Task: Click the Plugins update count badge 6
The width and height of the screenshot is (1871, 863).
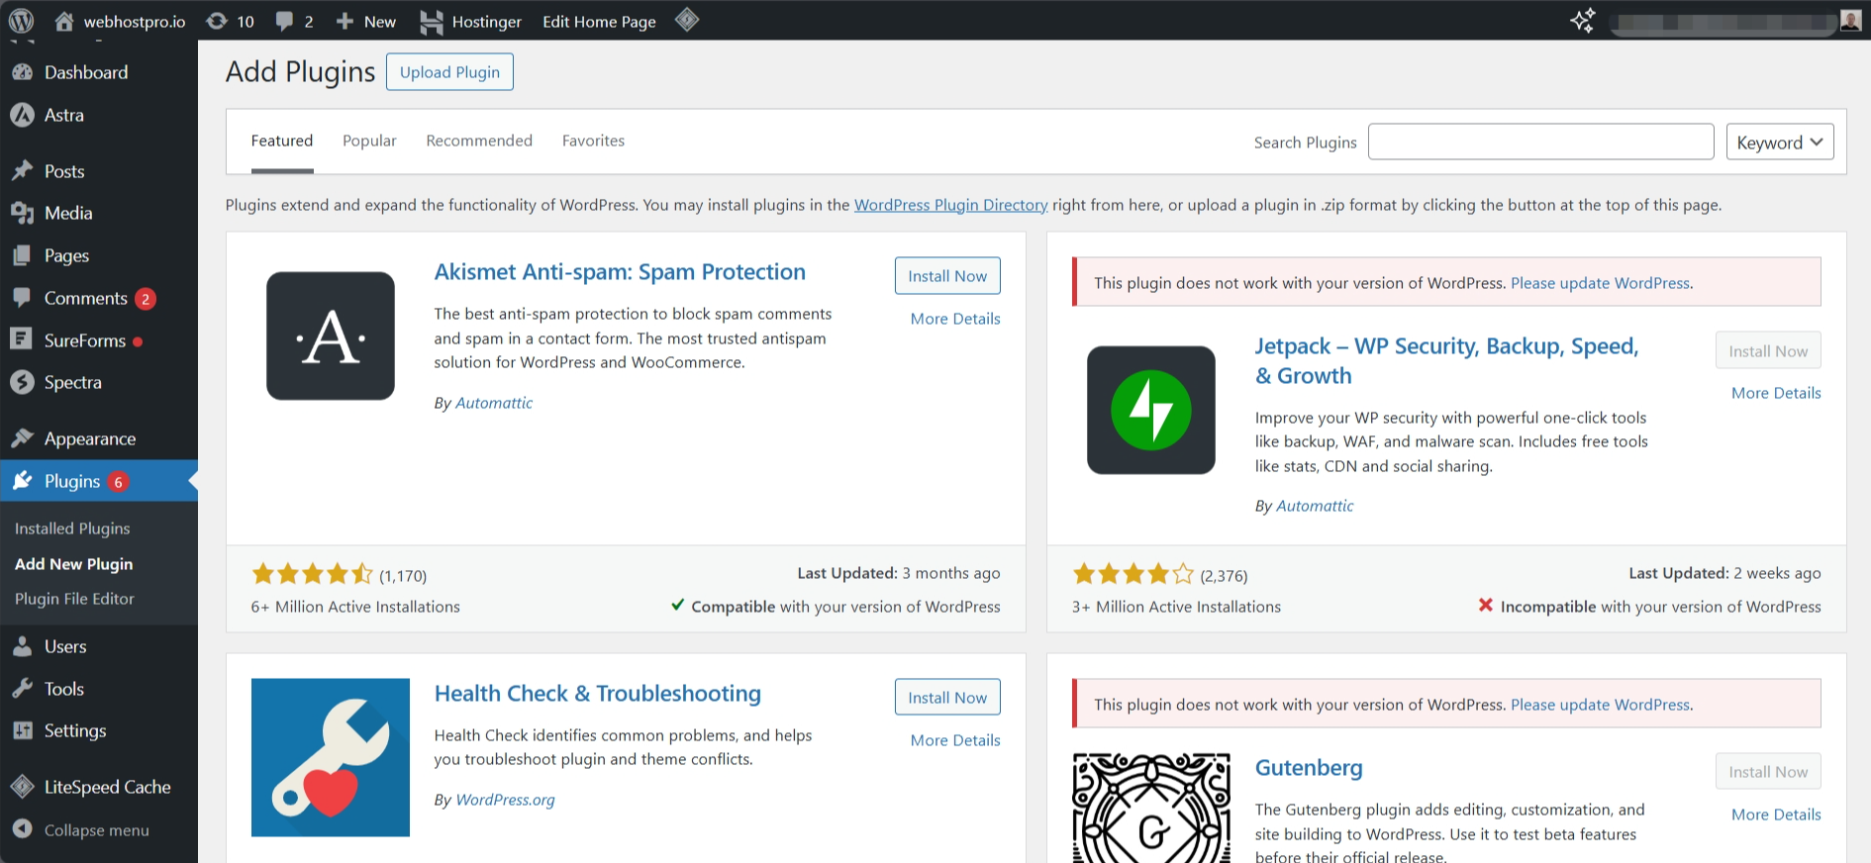Action: 119,482
